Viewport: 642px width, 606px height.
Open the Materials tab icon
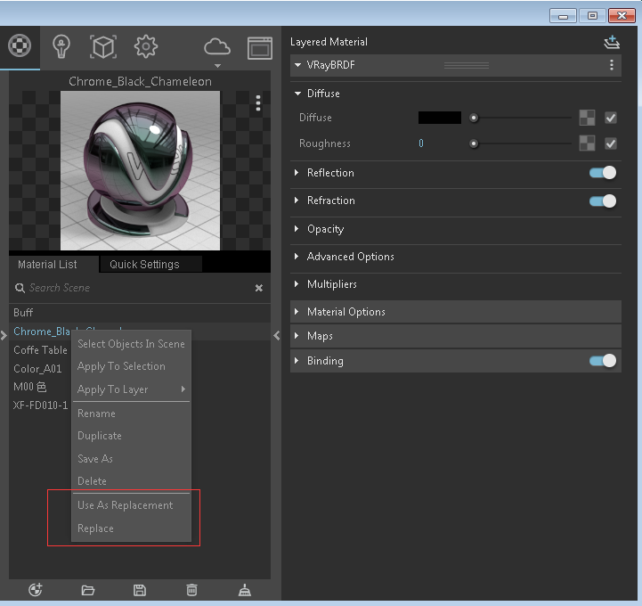(x=20, y=46)
